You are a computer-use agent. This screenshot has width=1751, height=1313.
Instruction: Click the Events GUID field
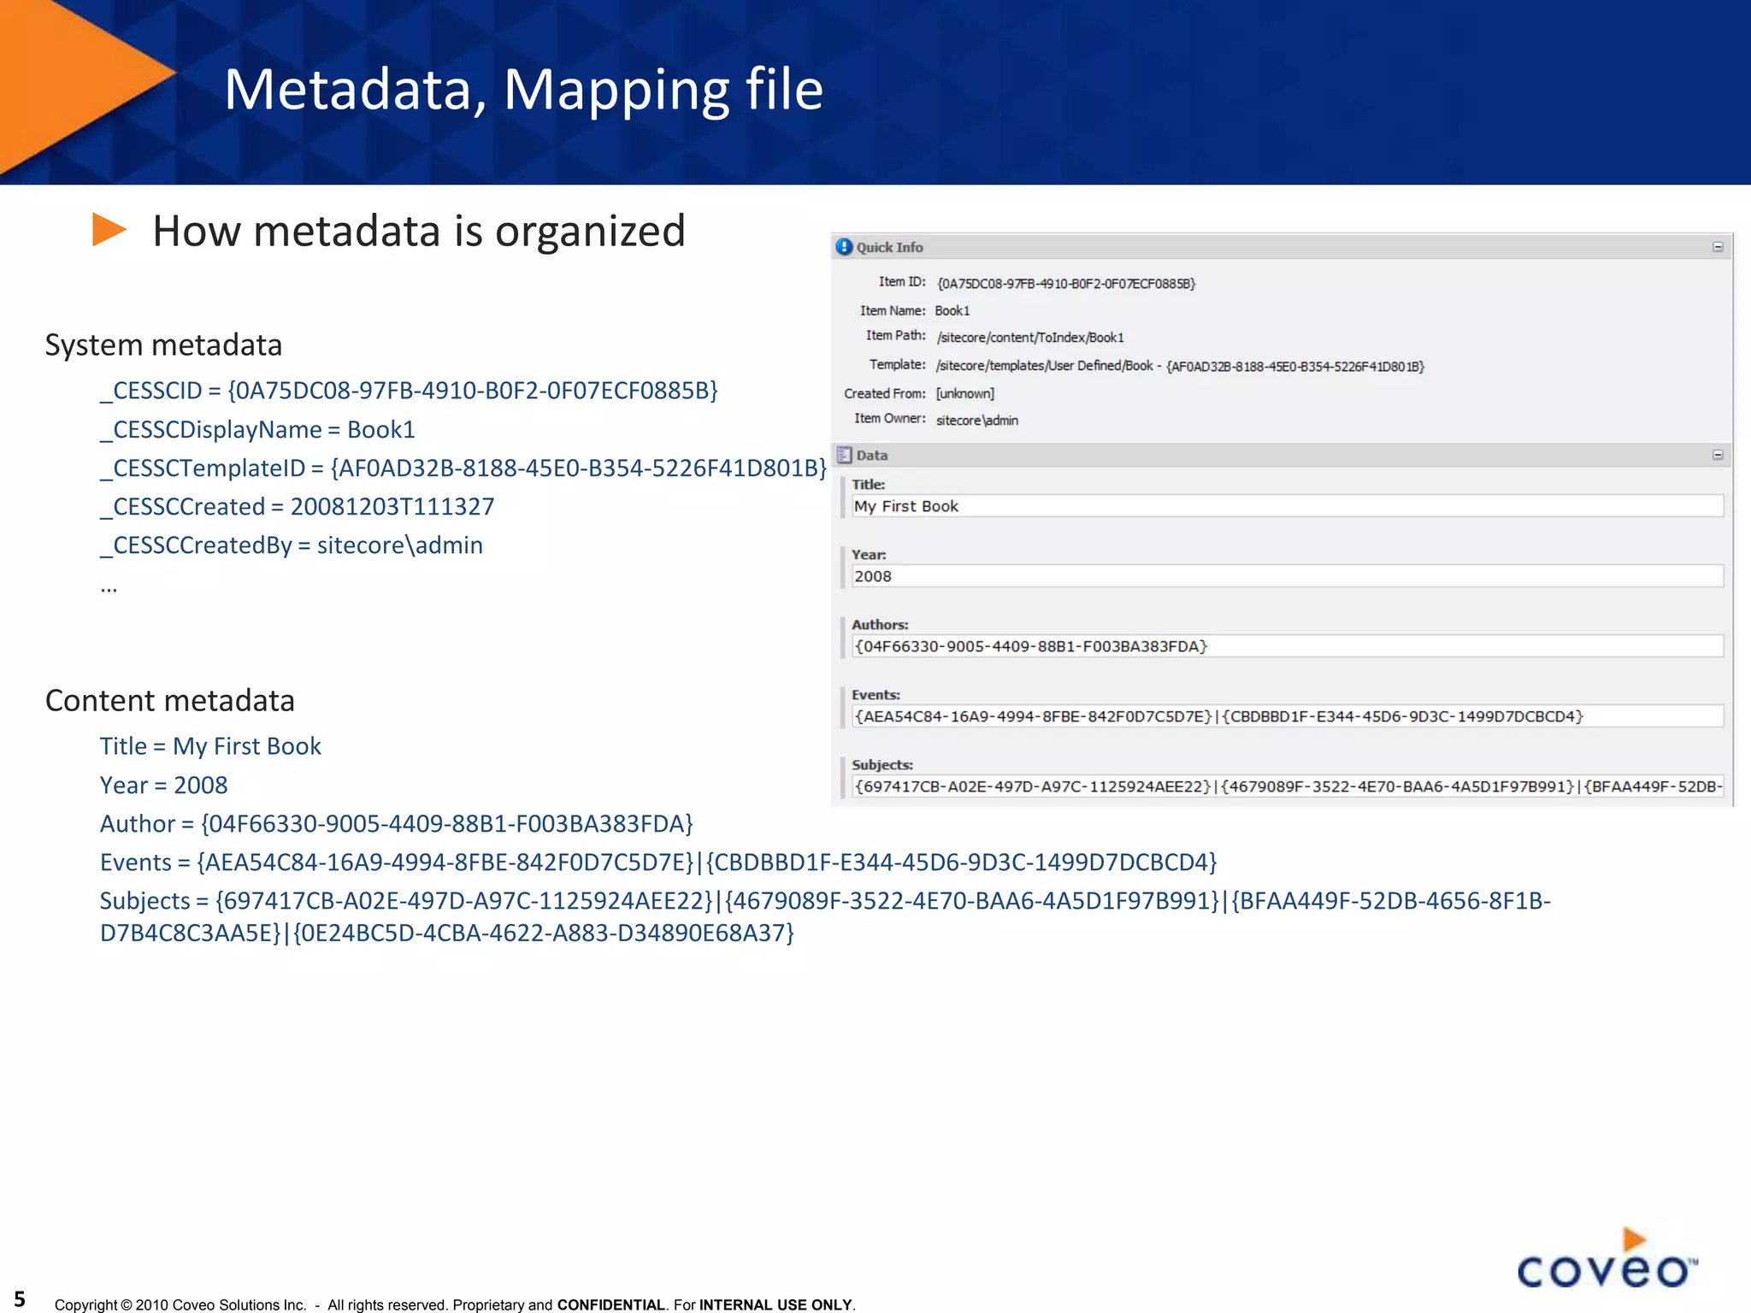coord(1287,716)
